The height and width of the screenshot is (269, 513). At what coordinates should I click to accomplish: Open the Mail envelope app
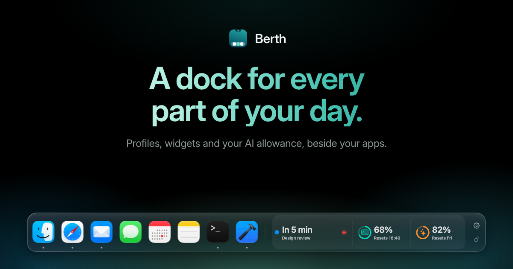point(102,232)
